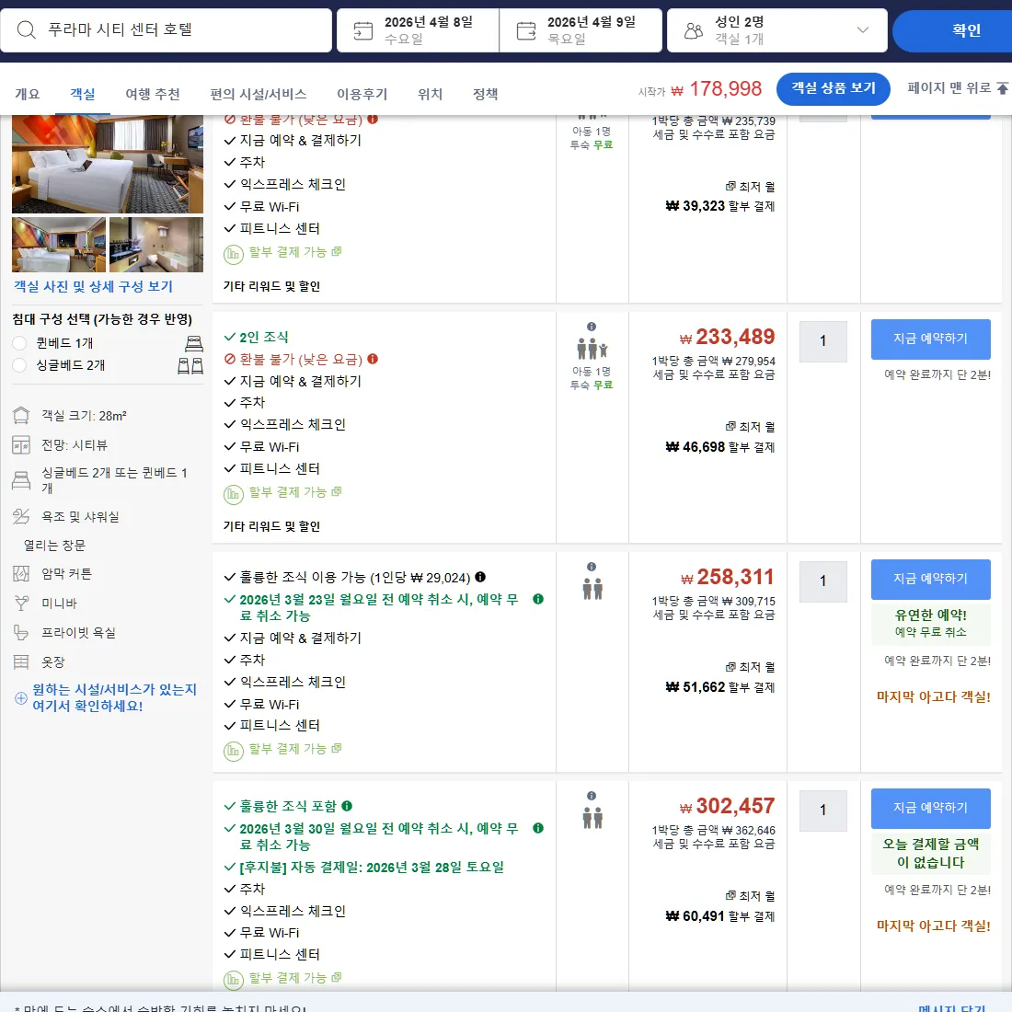Open the check-in date field 2026년 4월 8일

tap(418, 30)
